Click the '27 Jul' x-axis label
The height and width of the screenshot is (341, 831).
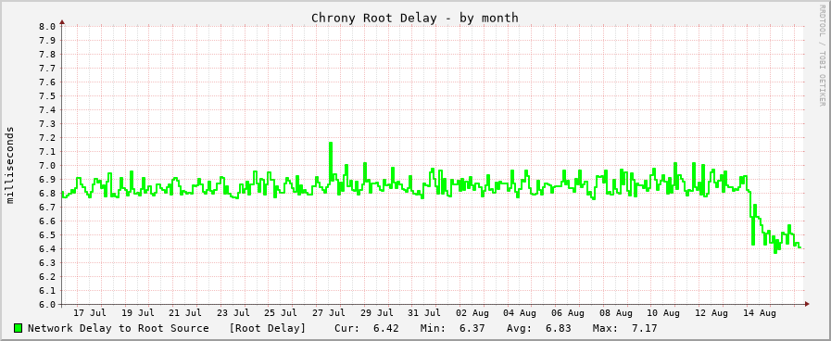click(x=329, y=313)
